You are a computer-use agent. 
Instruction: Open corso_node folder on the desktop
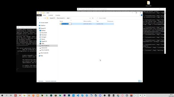tap(148, 4)
